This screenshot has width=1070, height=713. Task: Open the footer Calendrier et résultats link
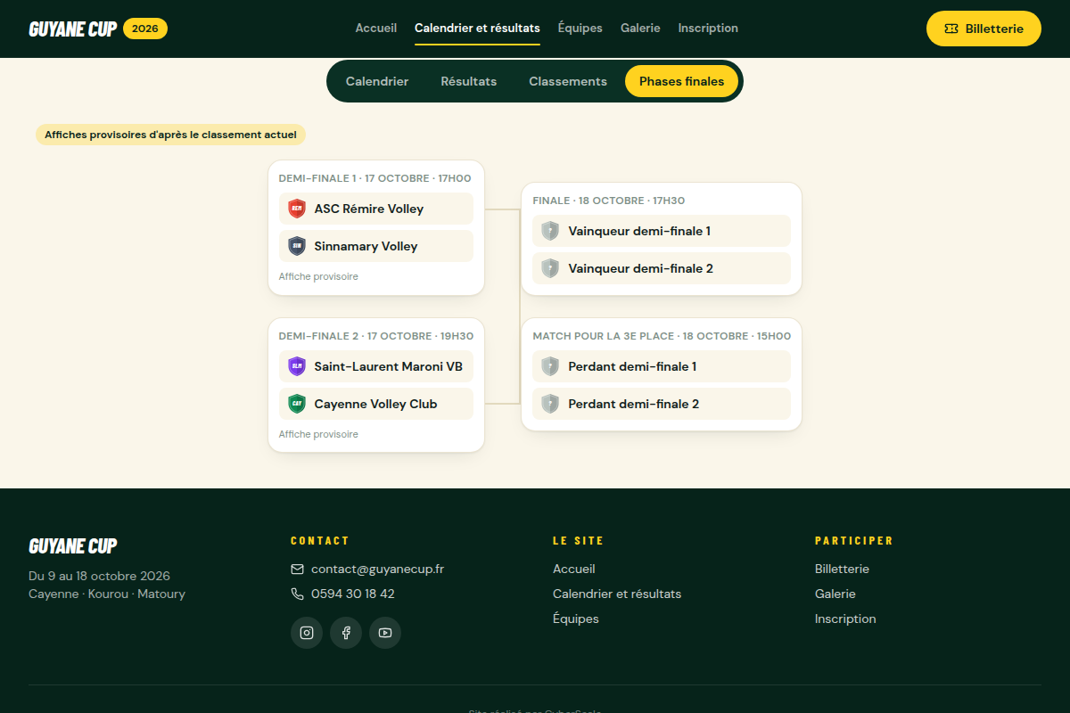tap(617, 594)
